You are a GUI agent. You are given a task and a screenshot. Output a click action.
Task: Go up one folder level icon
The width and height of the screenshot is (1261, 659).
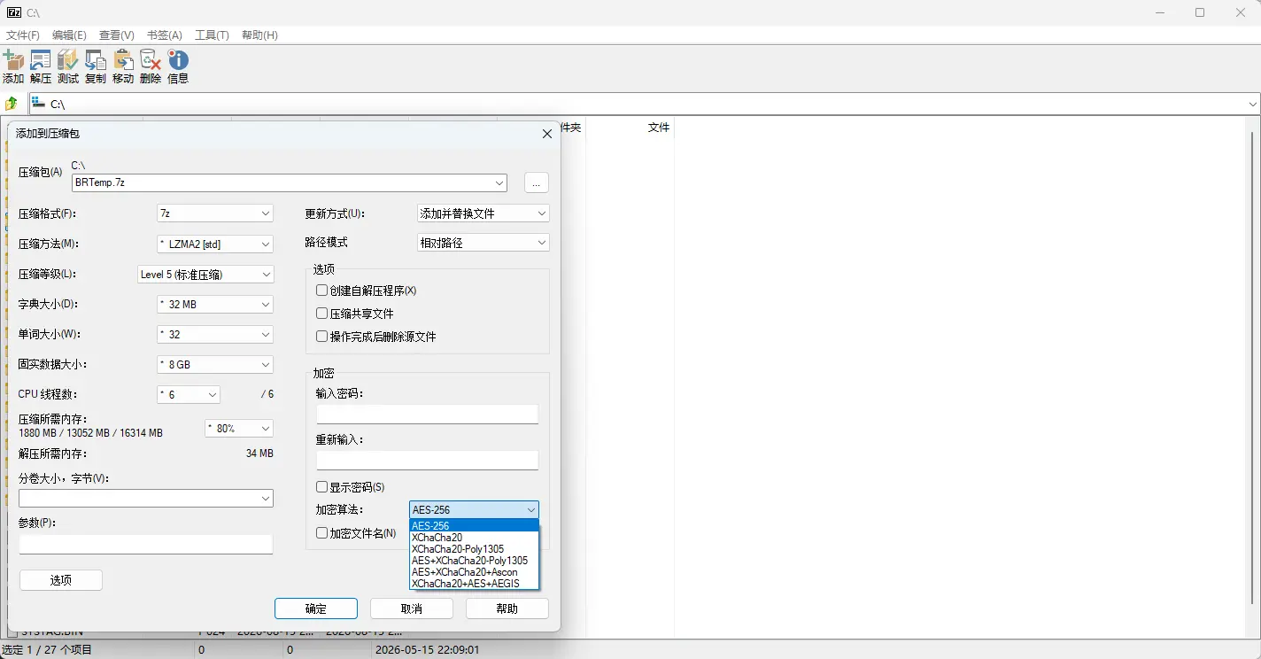coord(12,104)
